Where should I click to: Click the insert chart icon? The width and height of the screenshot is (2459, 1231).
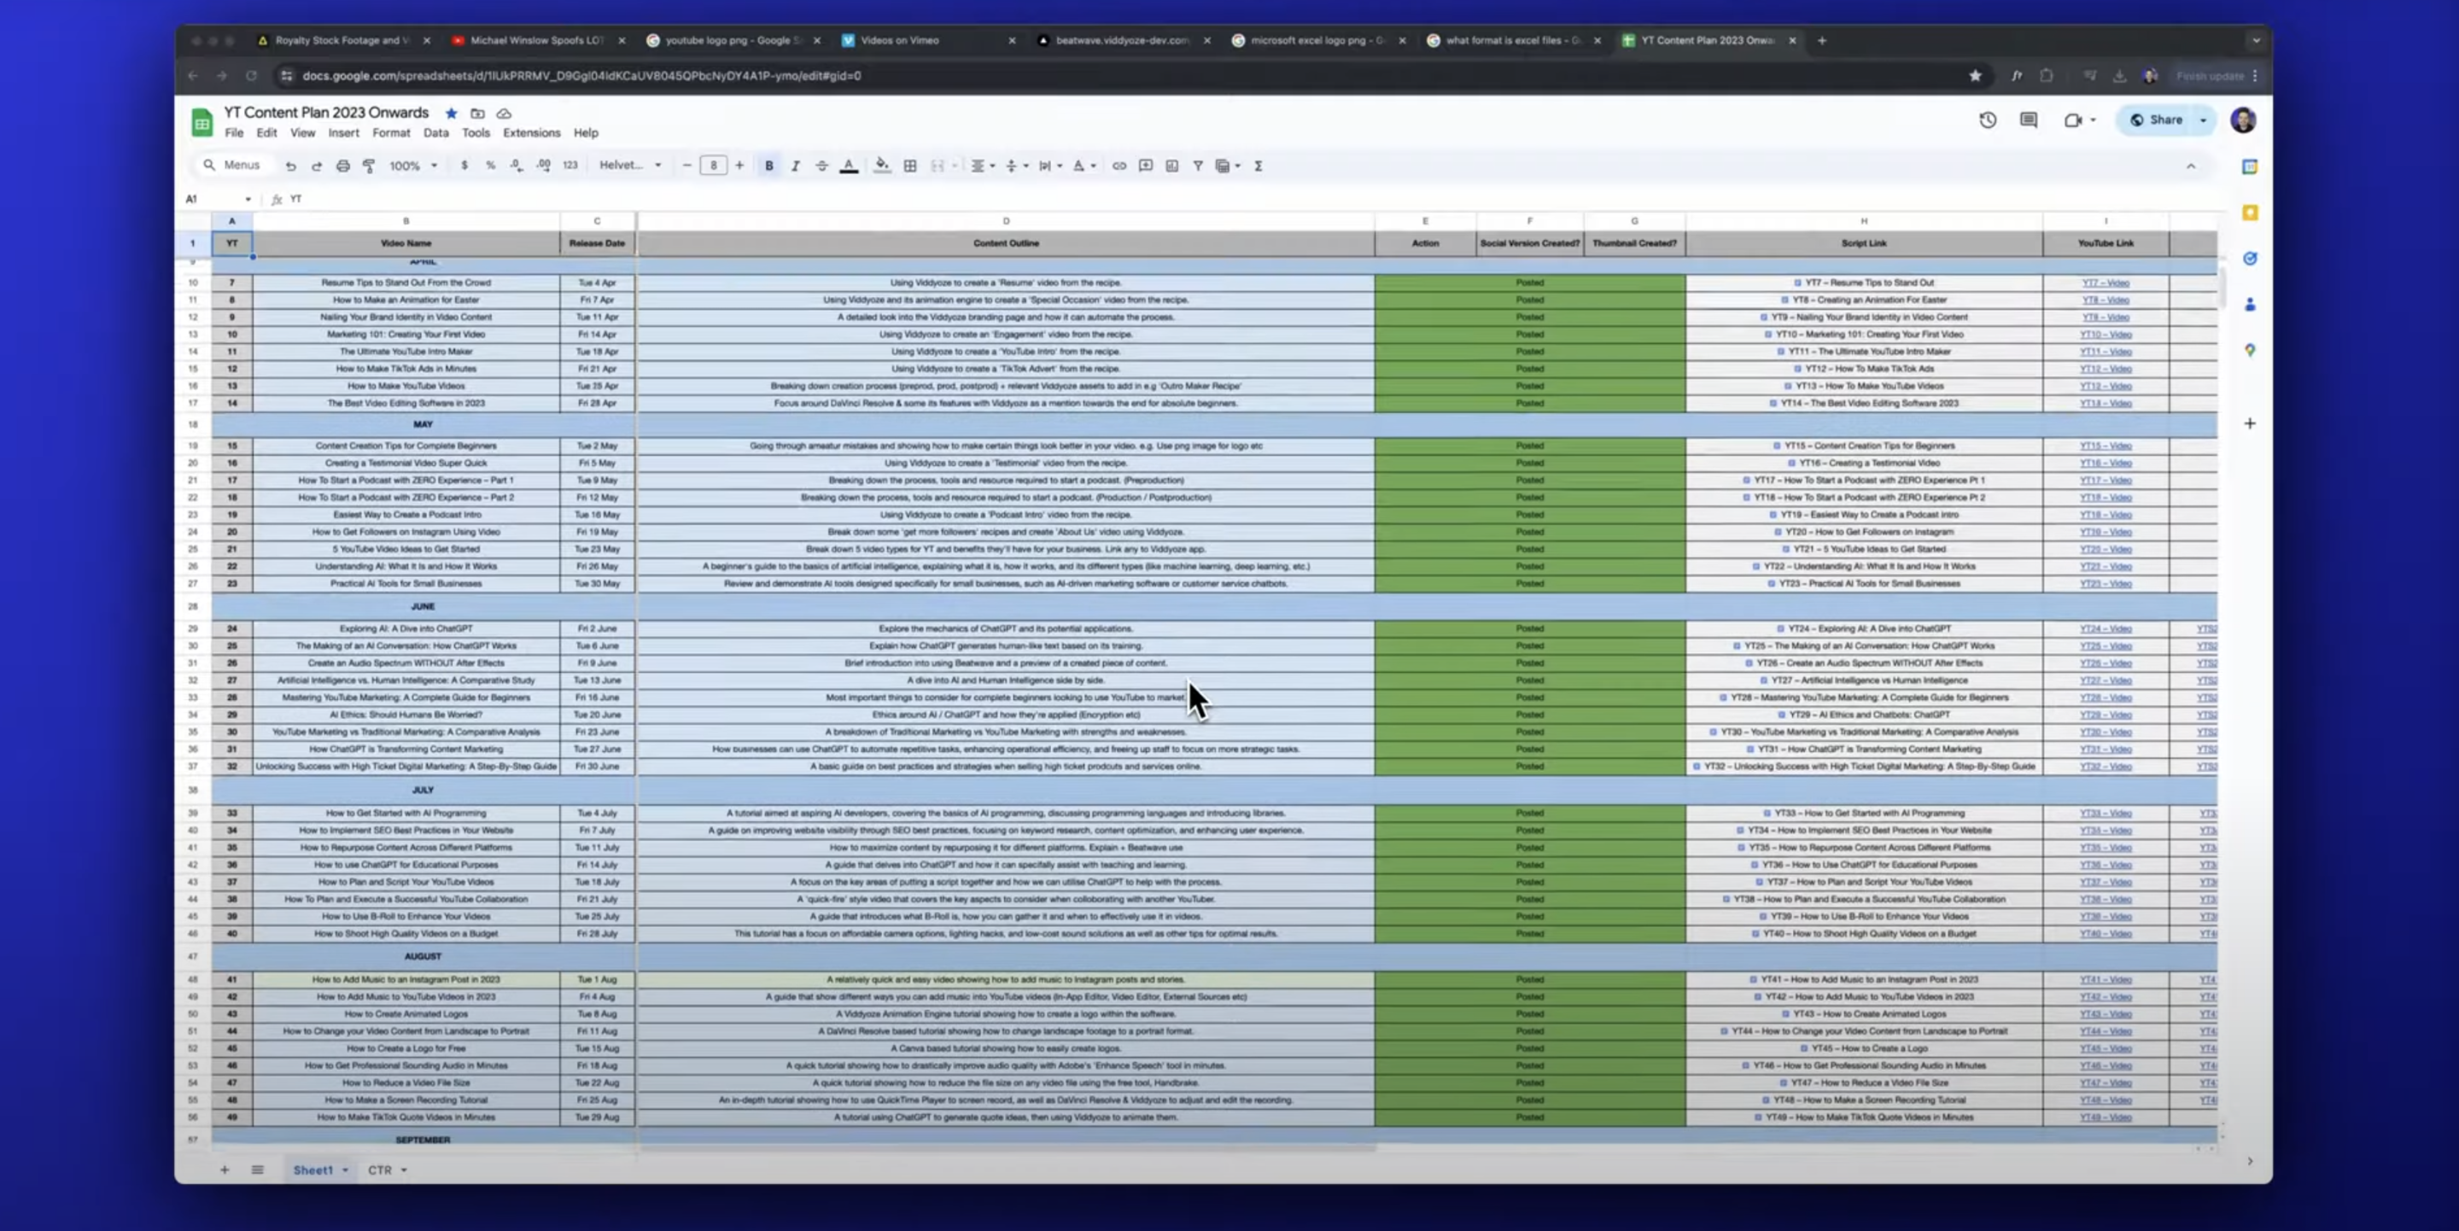click(x=1171, y=166)
